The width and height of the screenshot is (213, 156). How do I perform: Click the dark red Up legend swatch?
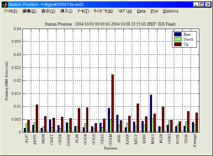178,44
